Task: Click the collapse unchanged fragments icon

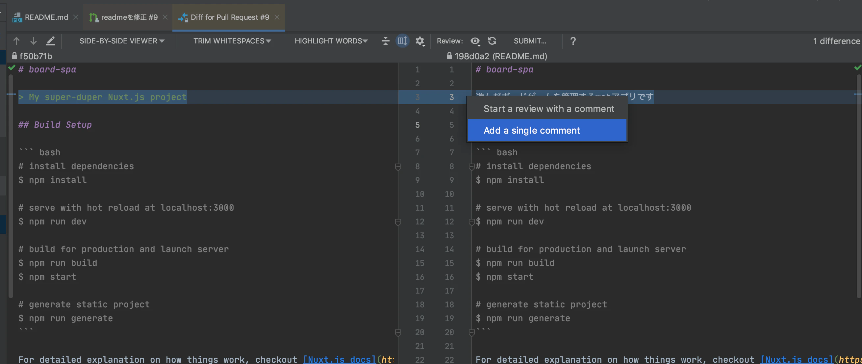Action: [386, 41]
